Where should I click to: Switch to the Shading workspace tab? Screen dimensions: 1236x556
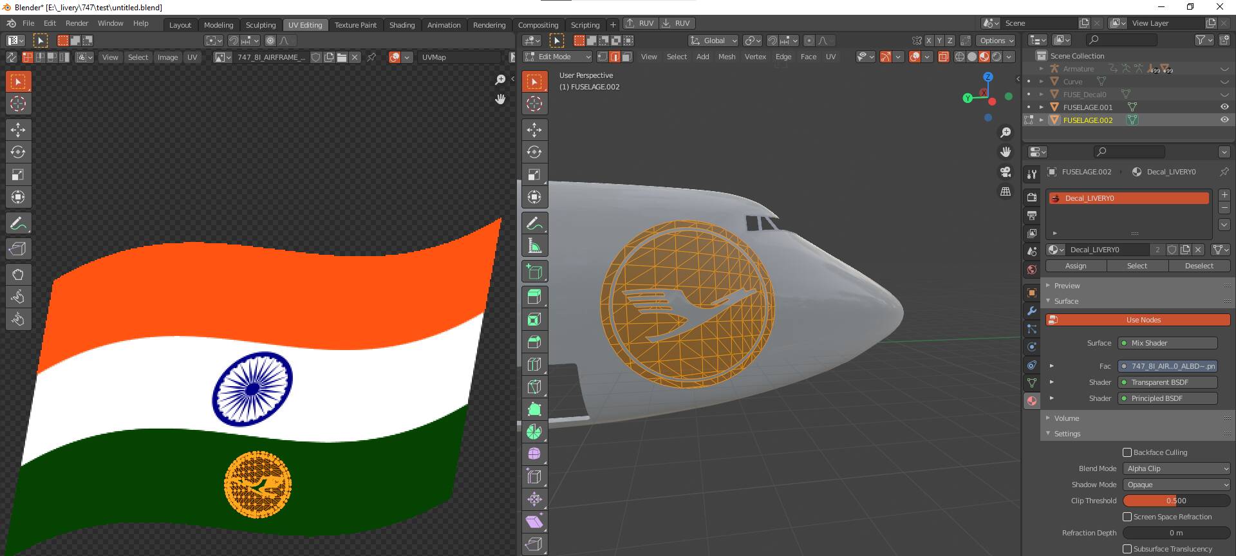point(402,25)
